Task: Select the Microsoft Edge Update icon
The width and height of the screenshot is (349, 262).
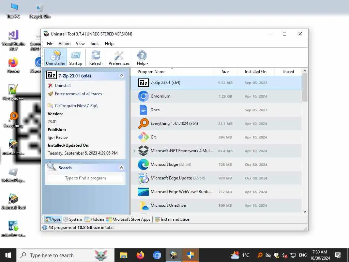Action: click(x=143, y=178)
